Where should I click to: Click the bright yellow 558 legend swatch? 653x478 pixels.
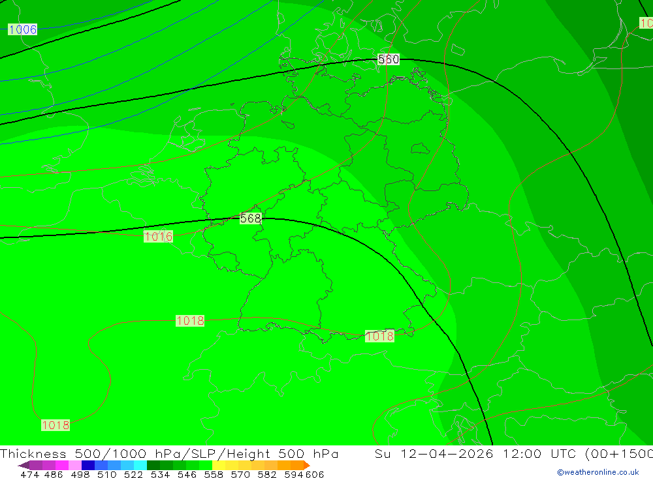tap(219, 465)
